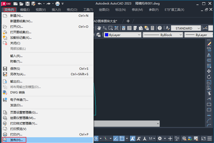The width and height of the screenshot is (214, 143).
Task: Pick the Trim scissors tool
Action: (x=209, y=93)
